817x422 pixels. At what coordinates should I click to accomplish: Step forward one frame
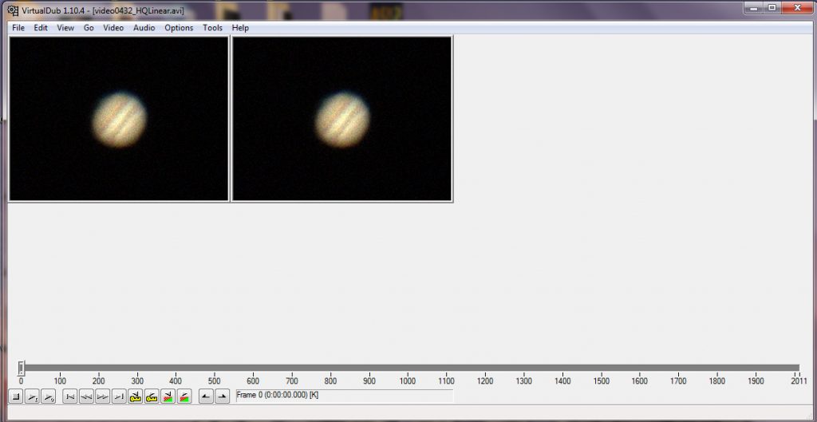pos(103,397)
